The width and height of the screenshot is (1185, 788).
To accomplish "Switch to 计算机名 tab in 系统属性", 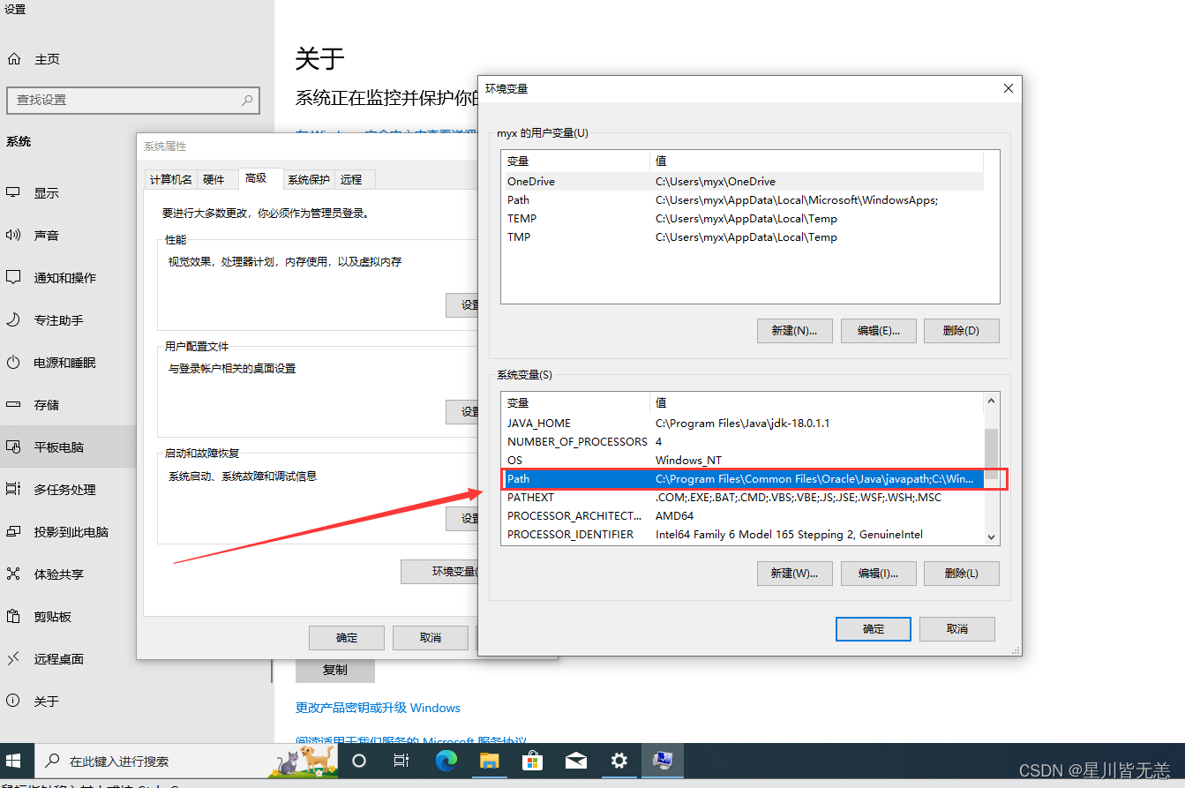I will click(x=170, y=180).
